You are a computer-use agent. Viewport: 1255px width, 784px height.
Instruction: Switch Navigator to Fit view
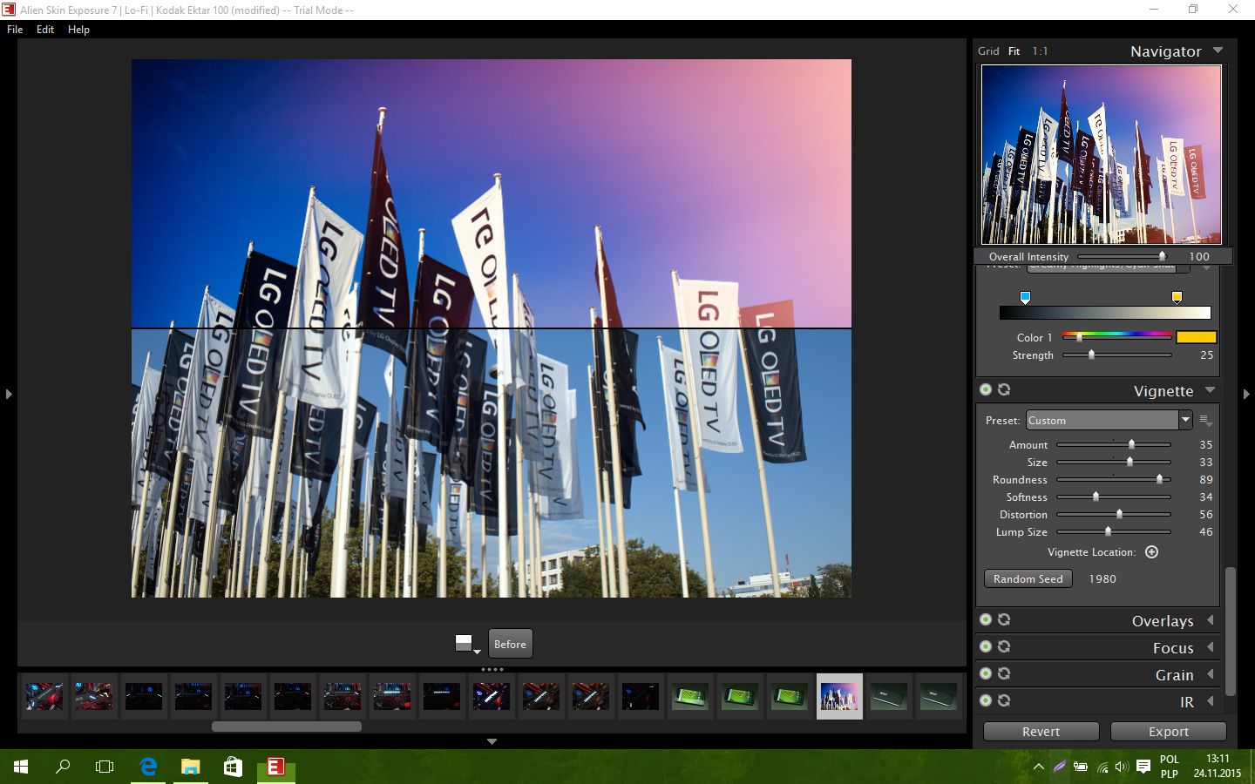tap(1014, 51)
